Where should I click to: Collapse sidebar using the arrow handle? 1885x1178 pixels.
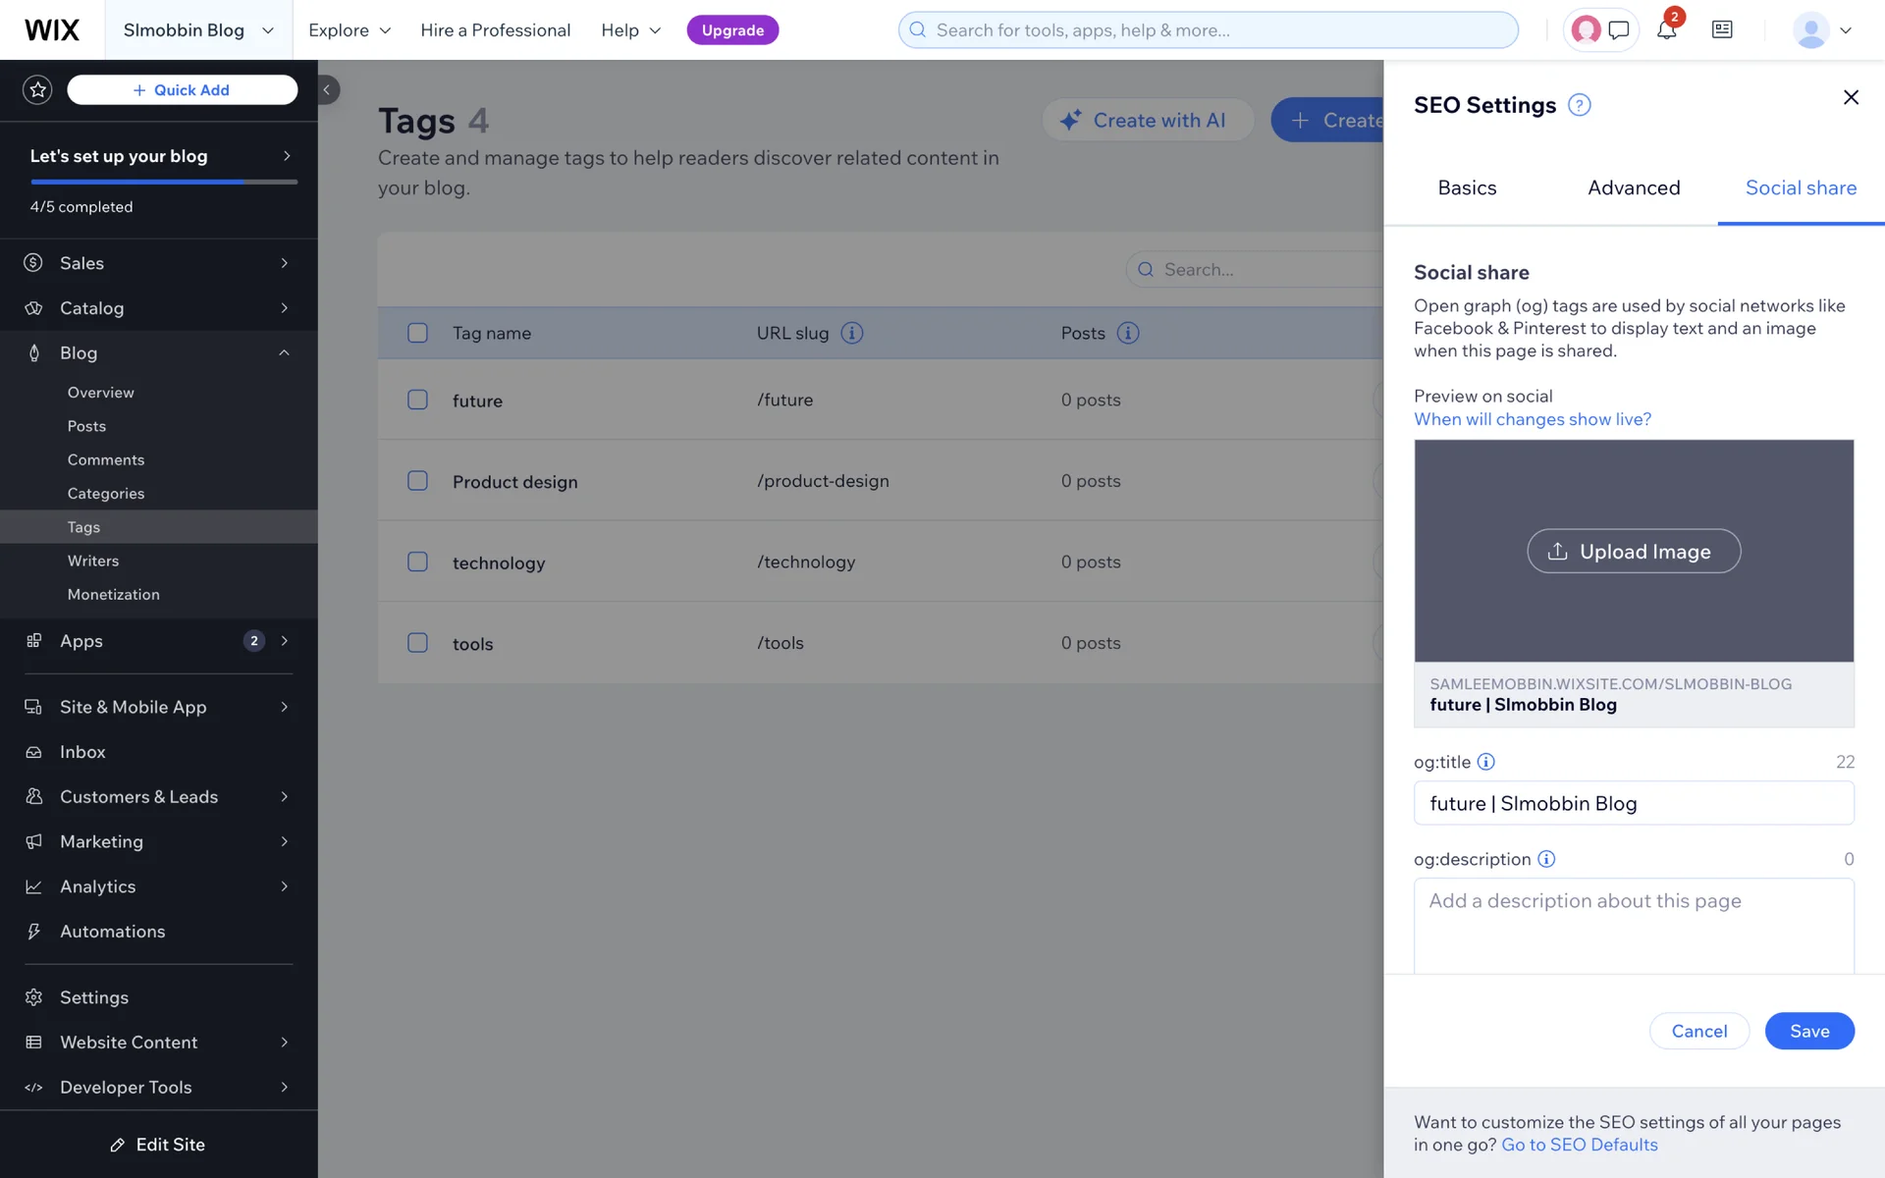point(327,89)
